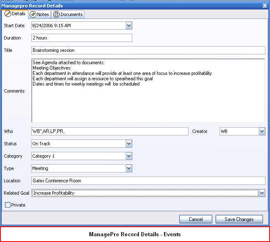Screen dimensions: 270x242
Task: Click into the Duration field
Action: tap(82, 38)
